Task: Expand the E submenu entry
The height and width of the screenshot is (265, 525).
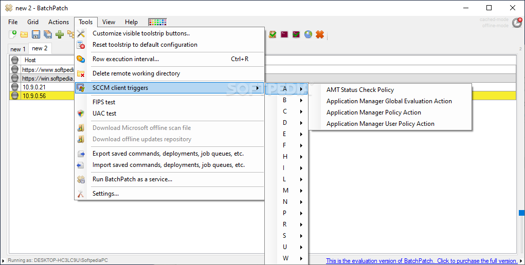Action: click(x=286, y=134)
